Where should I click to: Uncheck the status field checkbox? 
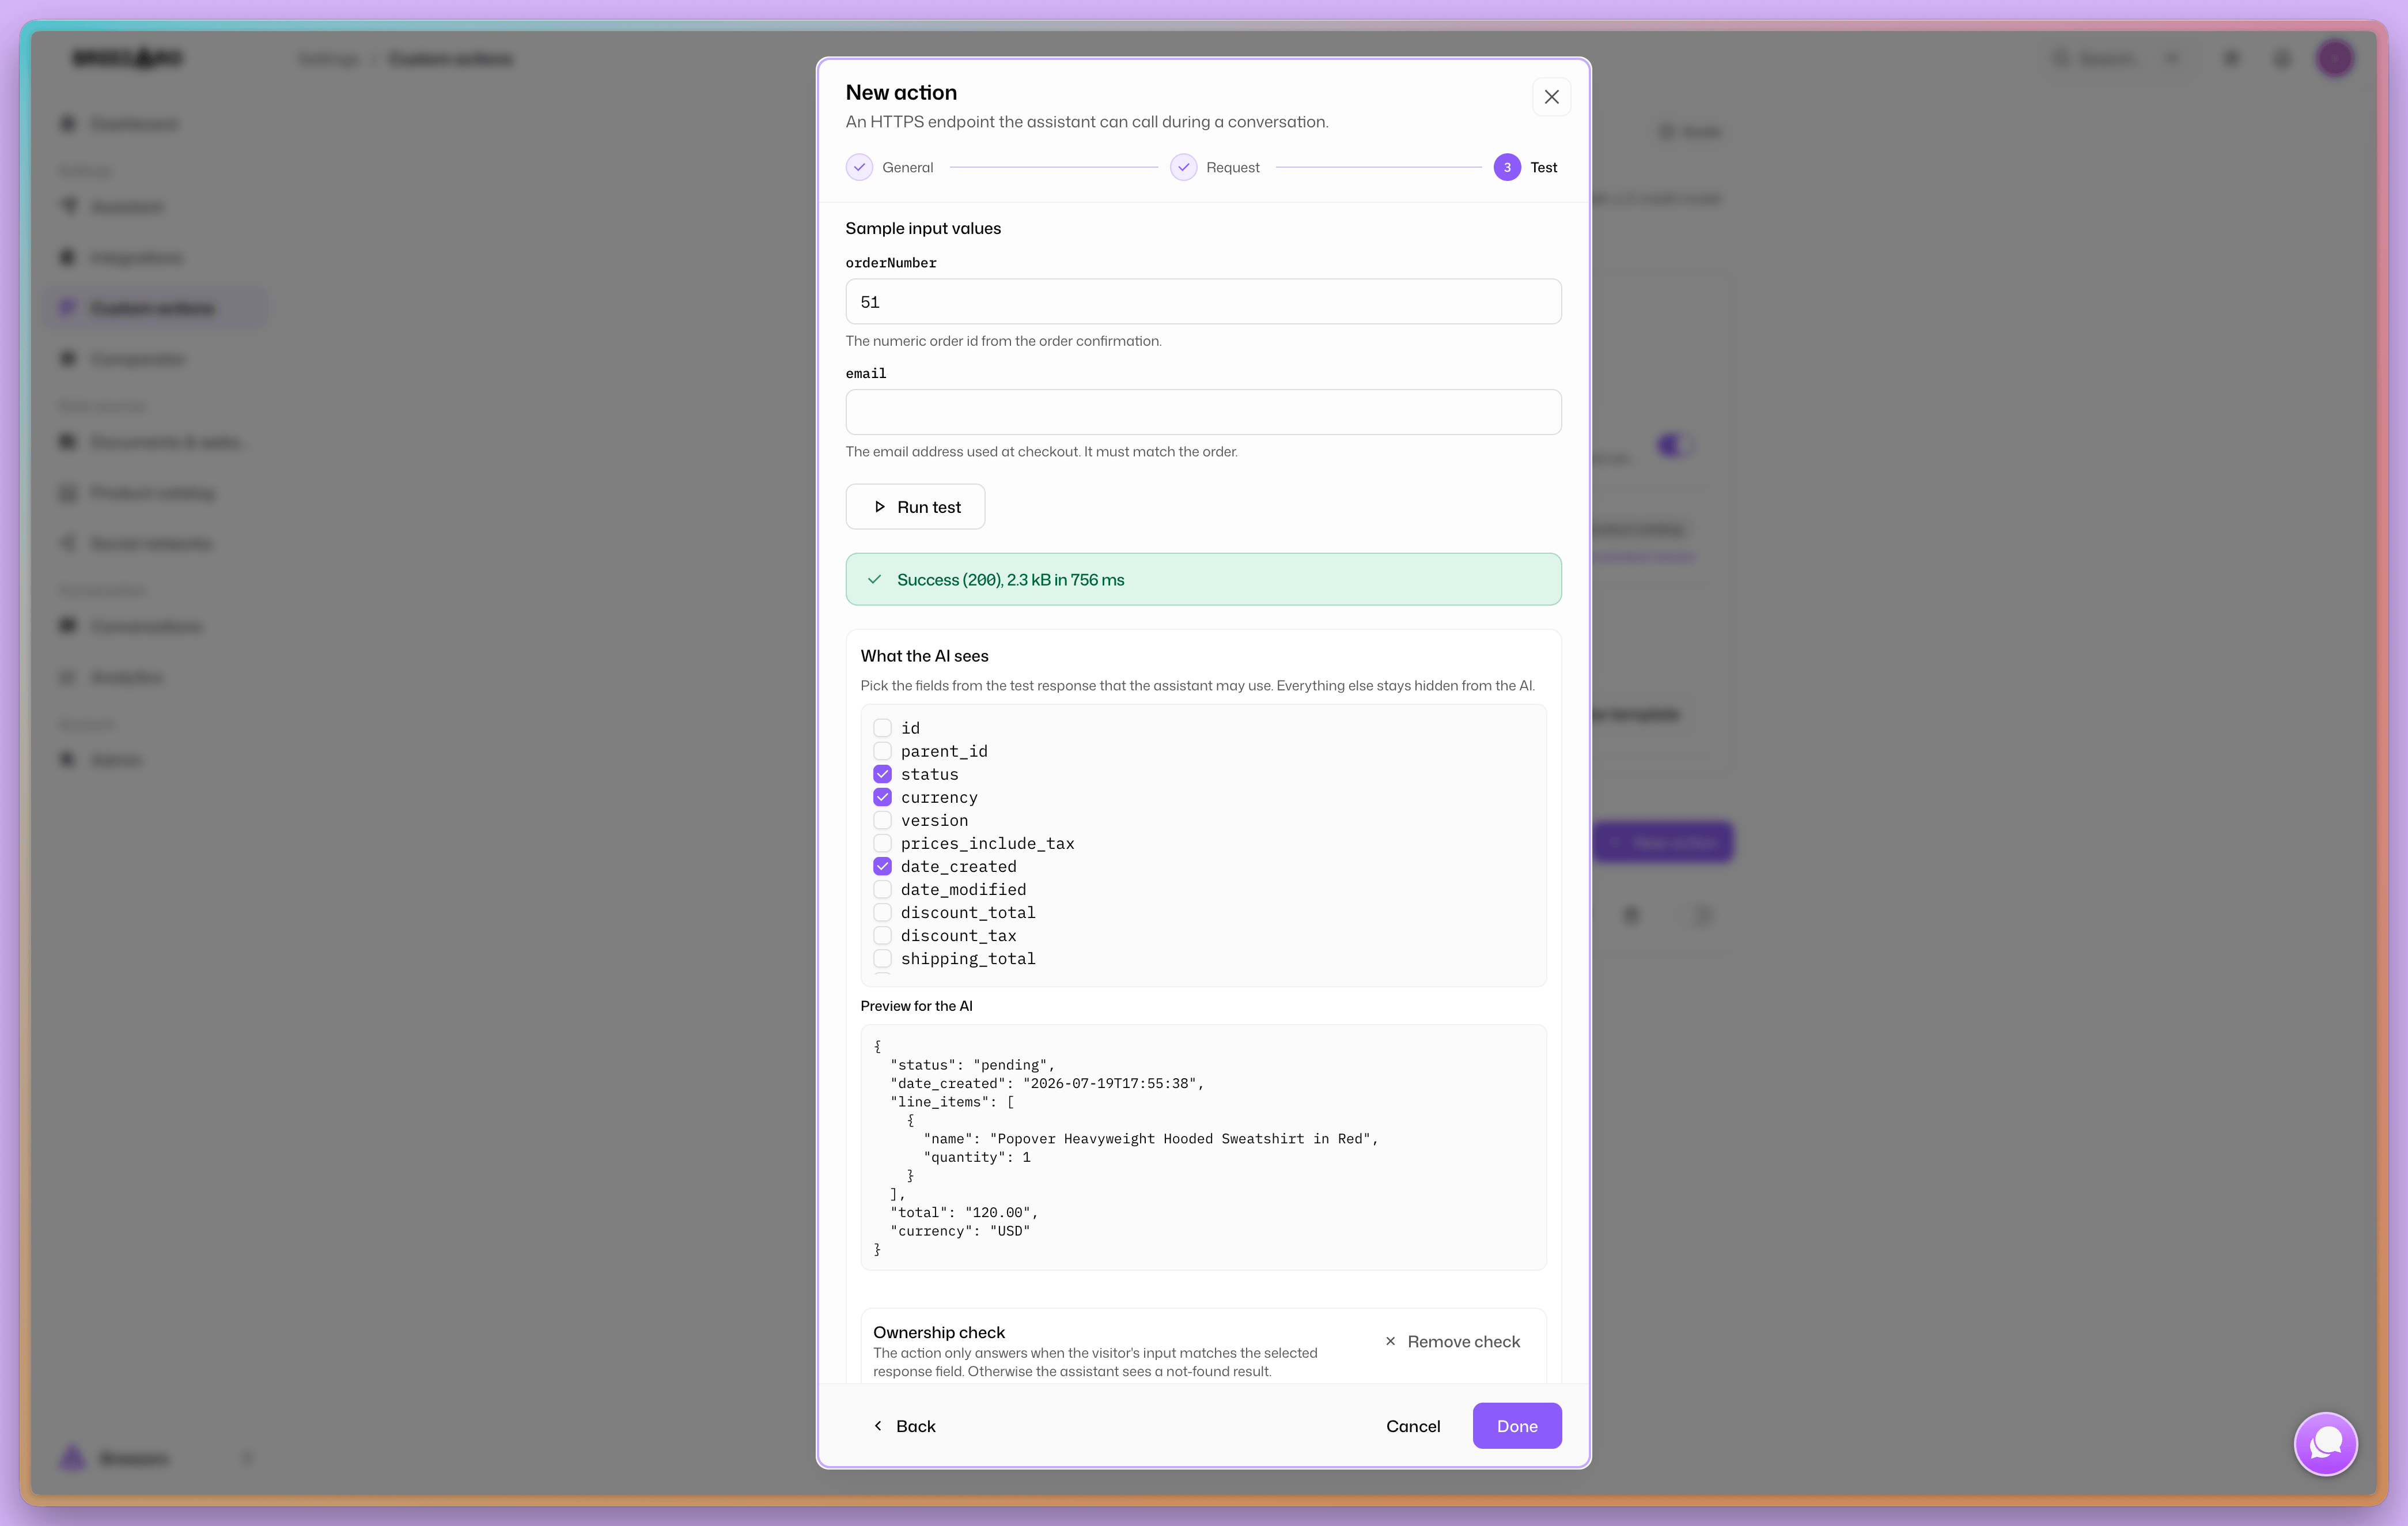click(882, 773)
